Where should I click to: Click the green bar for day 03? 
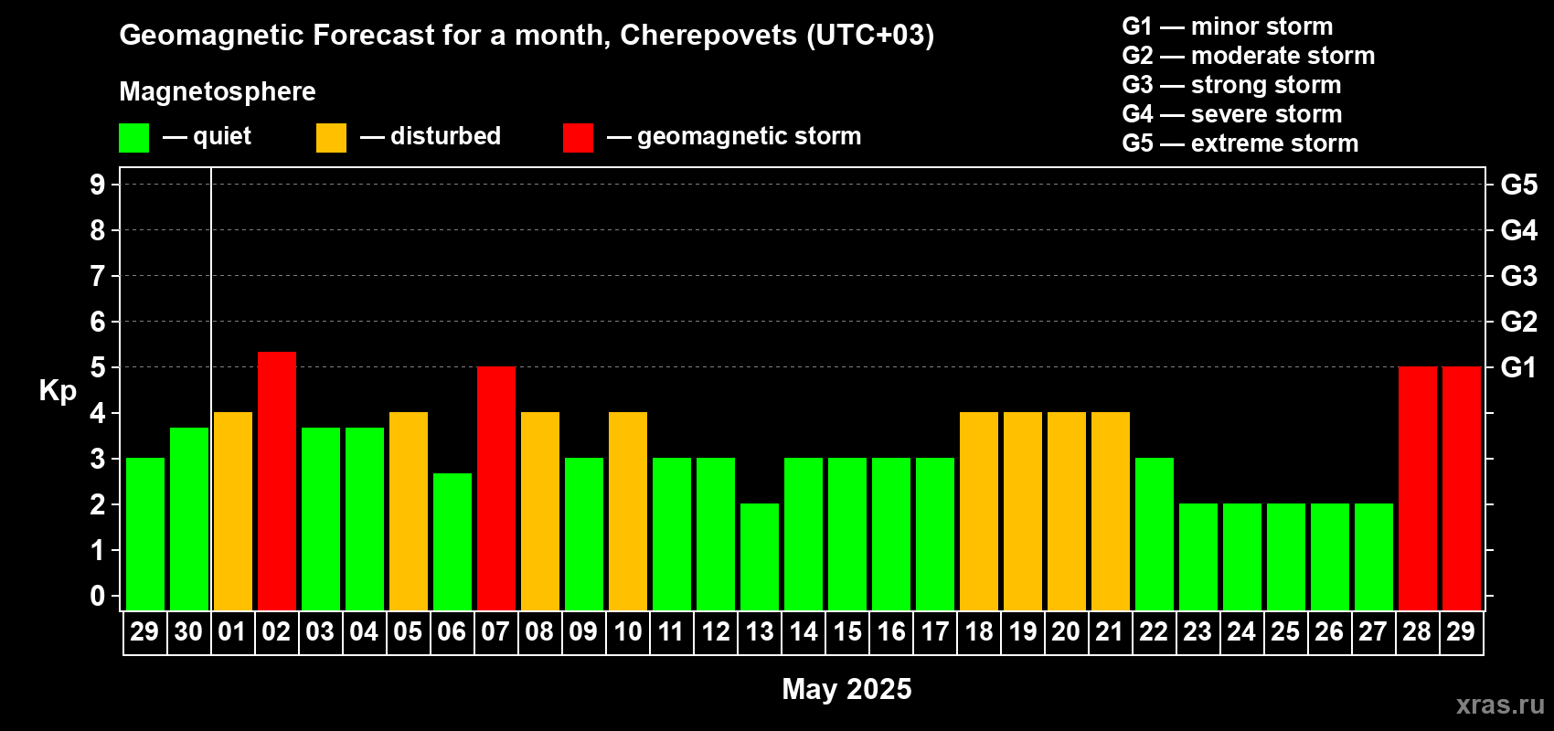321,519
